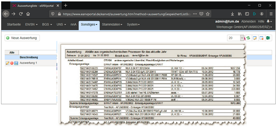Open page actions ellipsis menu
Viewport: 280px width, 134px height.
[195, 14]
